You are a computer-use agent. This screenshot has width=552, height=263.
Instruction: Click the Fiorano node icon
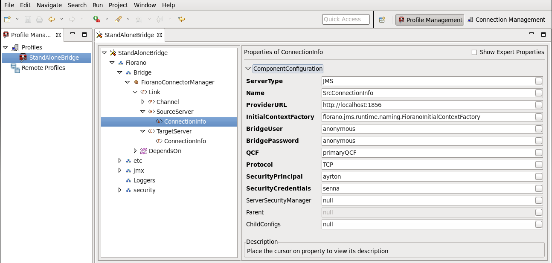pos(121,63)
